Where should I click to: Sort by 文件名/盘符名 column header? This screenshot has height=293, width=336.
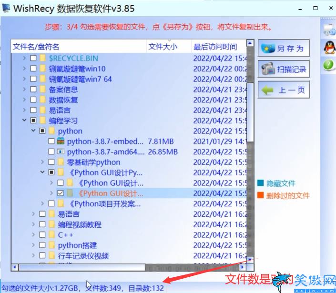click(79, 47)
